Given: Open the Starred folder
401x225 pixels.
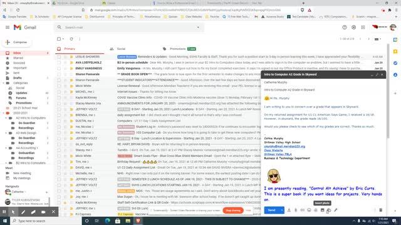Looking at the screenshot, I should tap(18, 58).
